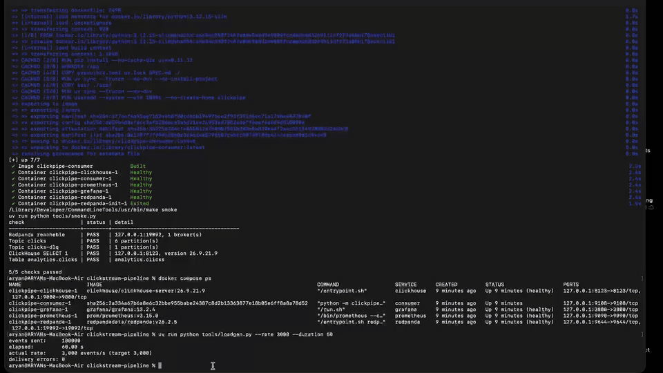This screenshot has width=663, height=373.
Task: Select 'Image clickpipe-consumer' line text
Action: pos(55,166)
